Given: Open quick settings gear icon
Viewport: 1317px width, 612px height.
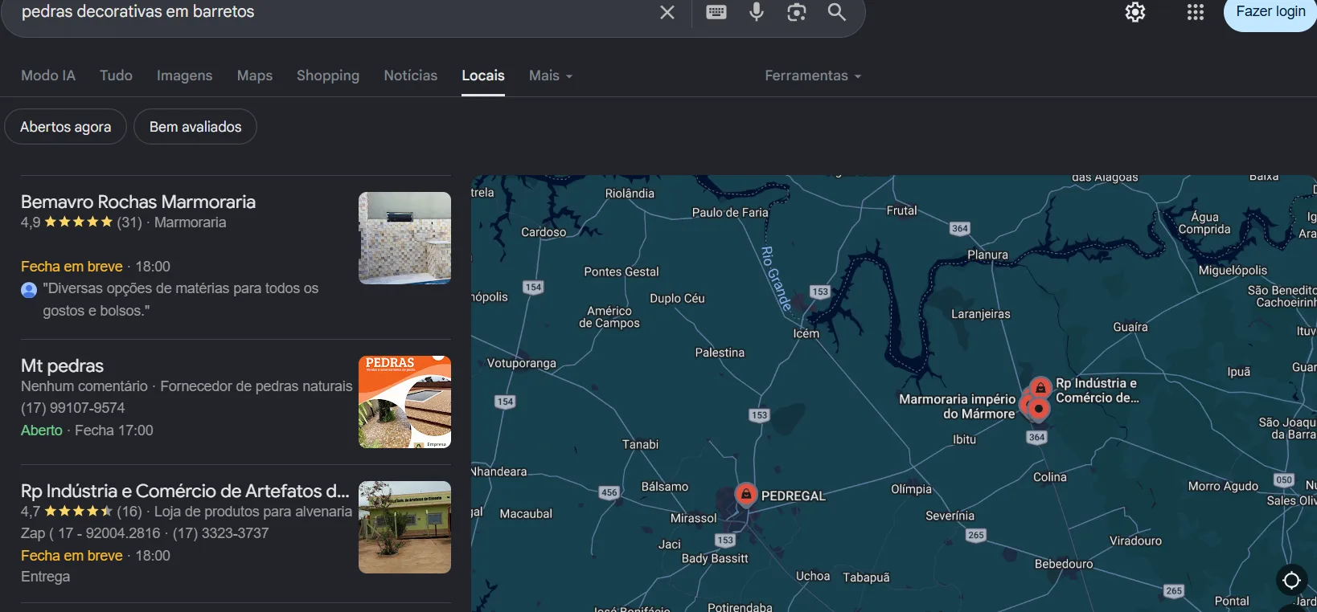Looking at the screenshot, I should click(x=1135, y=12).
